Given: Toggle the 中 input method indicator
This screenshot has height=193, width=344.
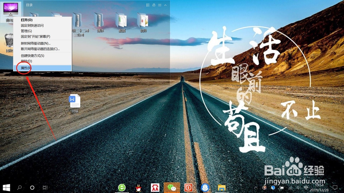Looking at the screenshot, I should pyautogui.click(x=306, y=188).
